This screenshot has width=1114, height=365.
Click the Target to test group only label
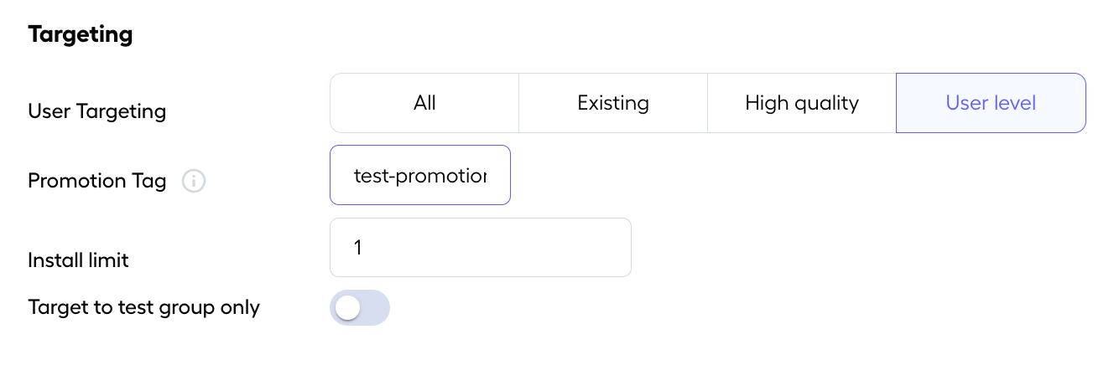(x=144, y=307)
